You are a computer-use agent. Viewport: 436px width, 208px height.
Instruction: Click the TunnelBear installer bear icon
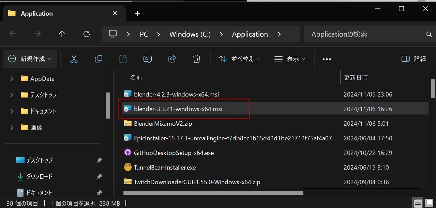click(127, 167)
